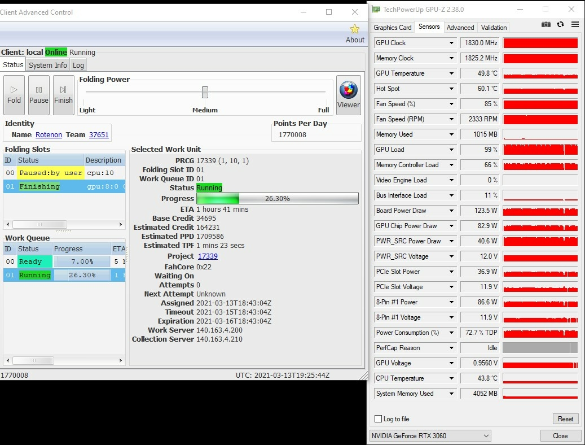This screenshot has width=585, height=445.
Task: Switch to the Graphics Card tab
Action: coord(392,28)
